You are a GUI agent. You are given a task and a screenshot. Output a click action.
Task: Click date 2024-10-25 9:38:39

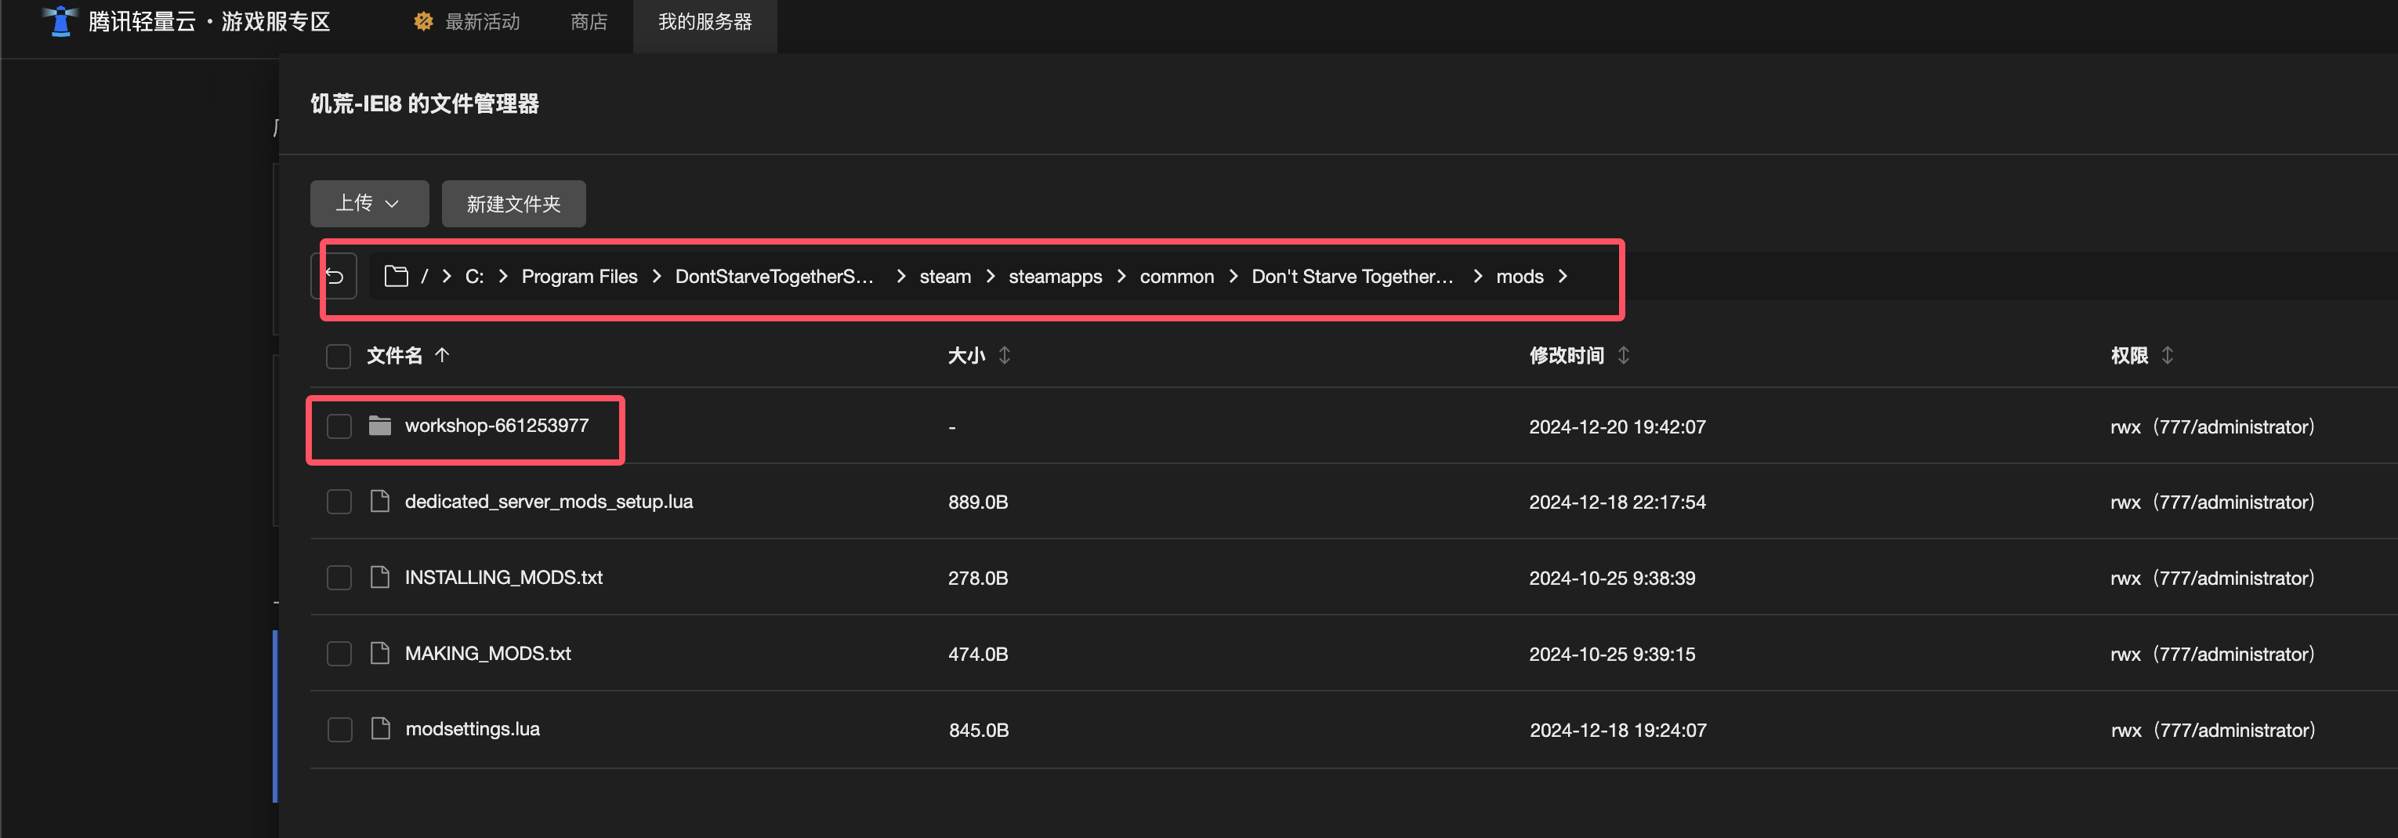[x=1611, y=579]
